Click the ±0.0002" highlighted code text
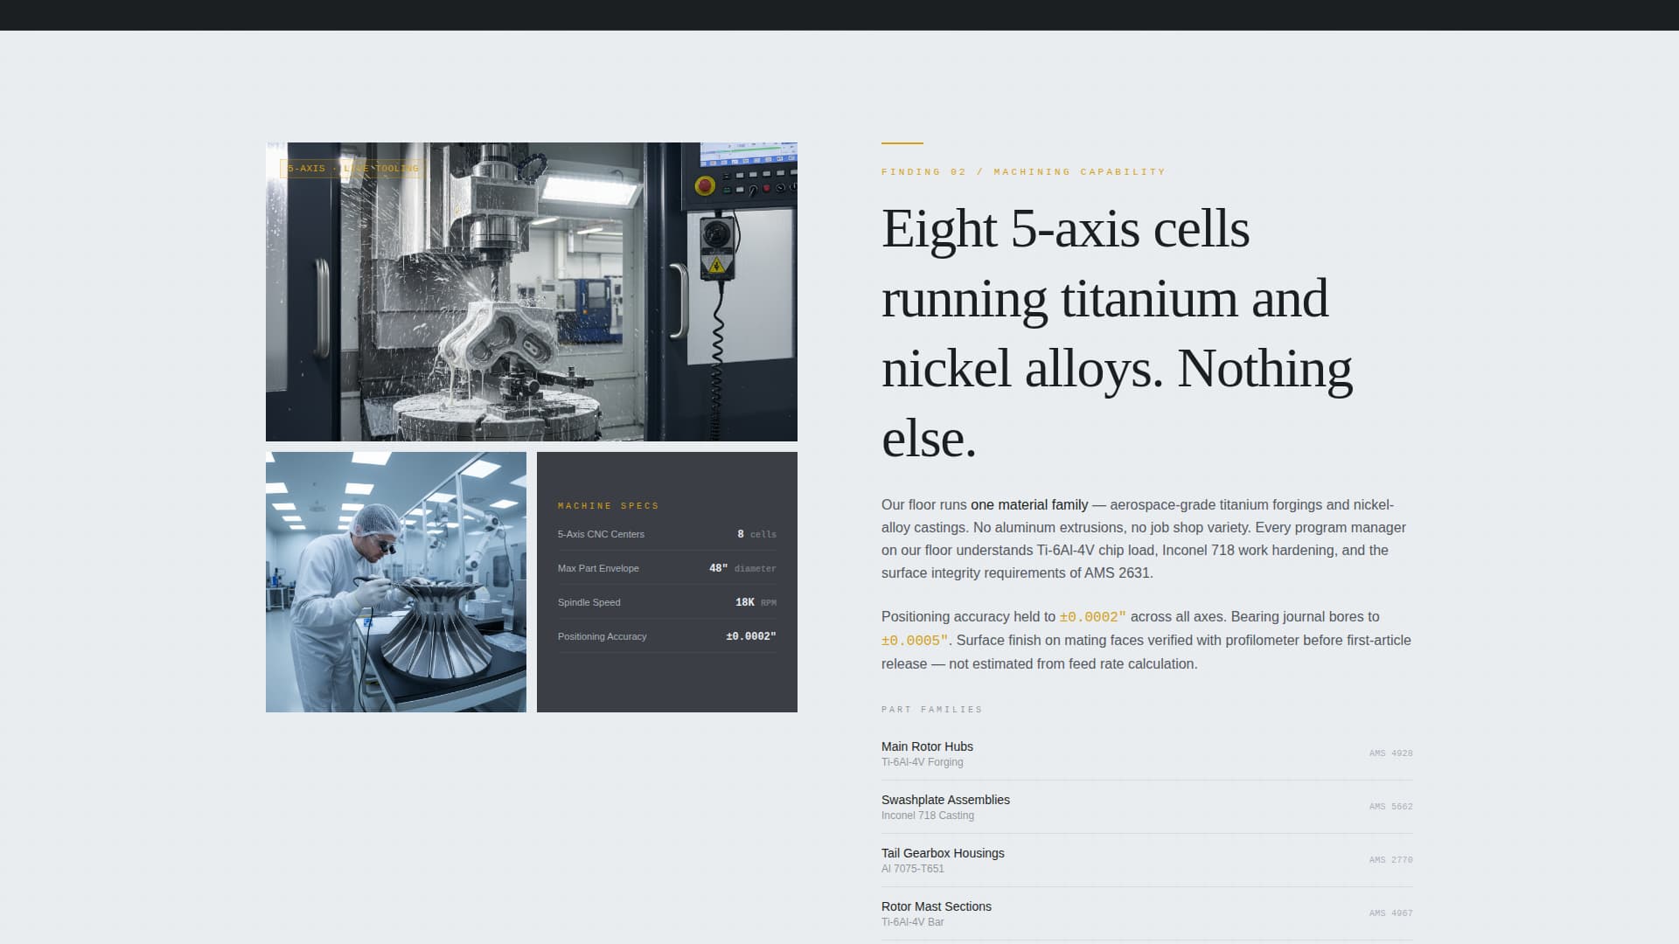Image resolution: width=1679 pixels, height=944 pixels. pos(1091,616)
